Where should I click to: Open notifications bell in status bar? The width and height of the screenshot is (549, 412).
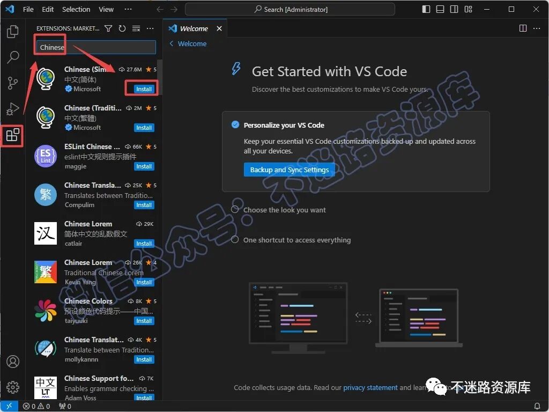pyautogui.click(x=537, y=407)
